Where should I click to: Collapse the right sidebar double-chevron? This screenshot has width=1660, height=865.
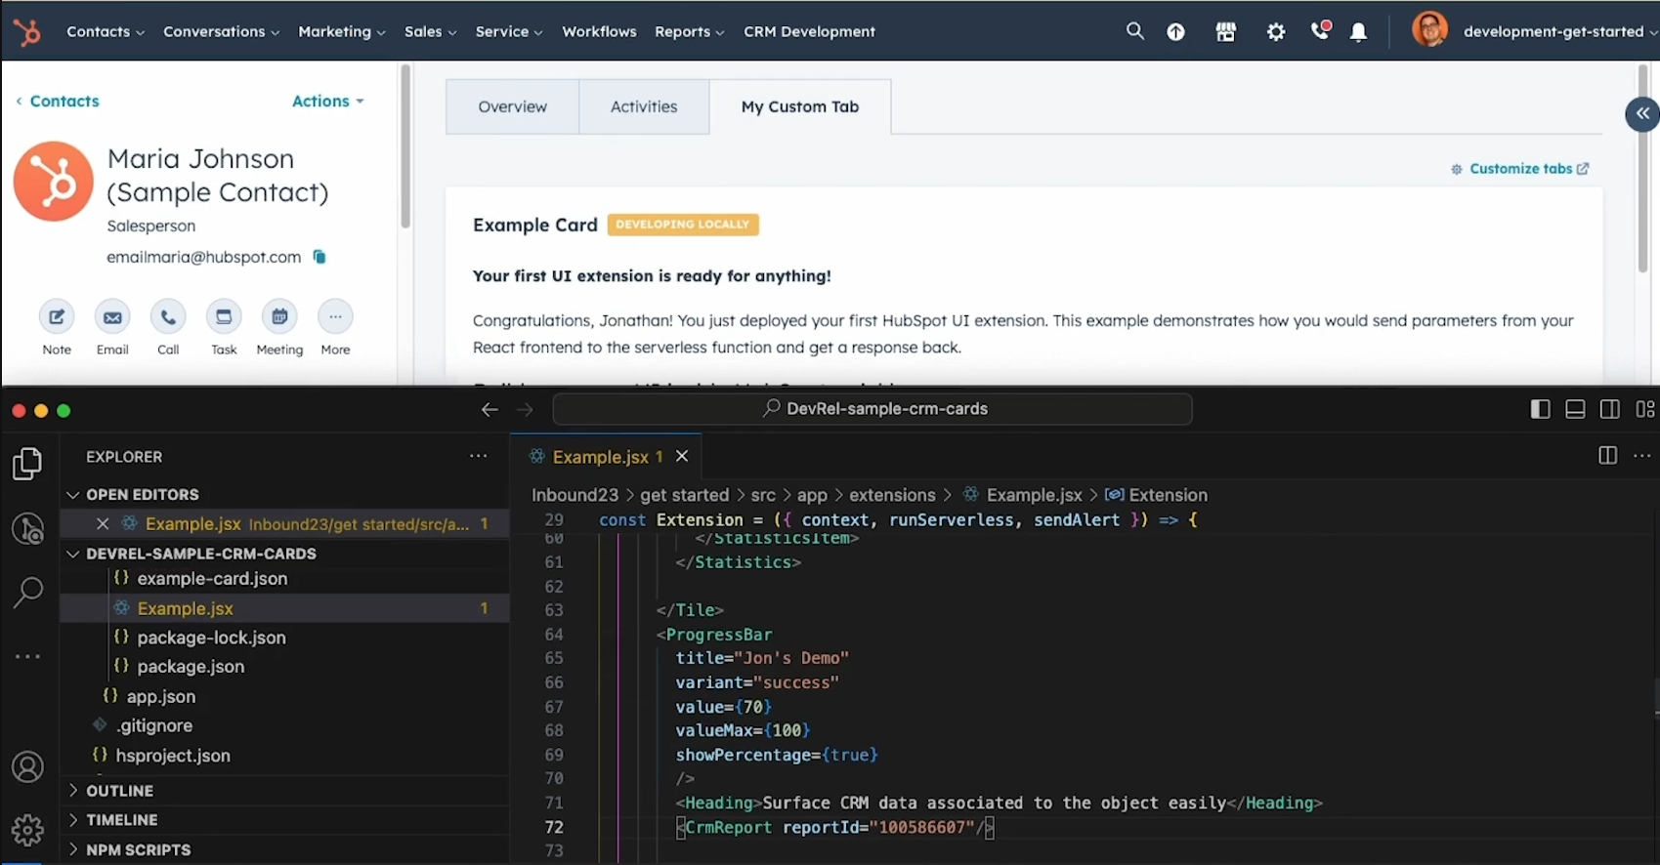(x=1642, y=113)
